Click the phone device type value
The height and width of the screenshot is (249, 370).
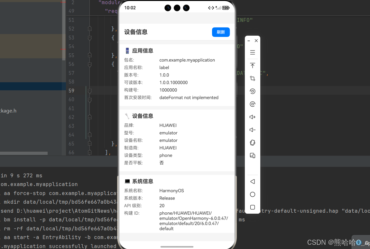[x=166, y=155]
